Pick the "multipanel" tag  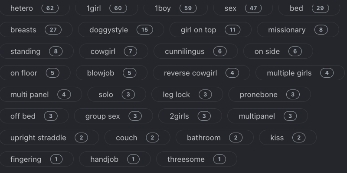267,116
